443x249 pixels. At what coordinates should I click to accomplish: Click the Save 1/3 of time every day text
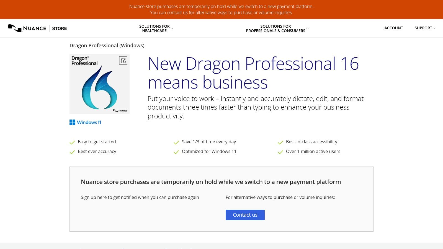coord(209,142)
